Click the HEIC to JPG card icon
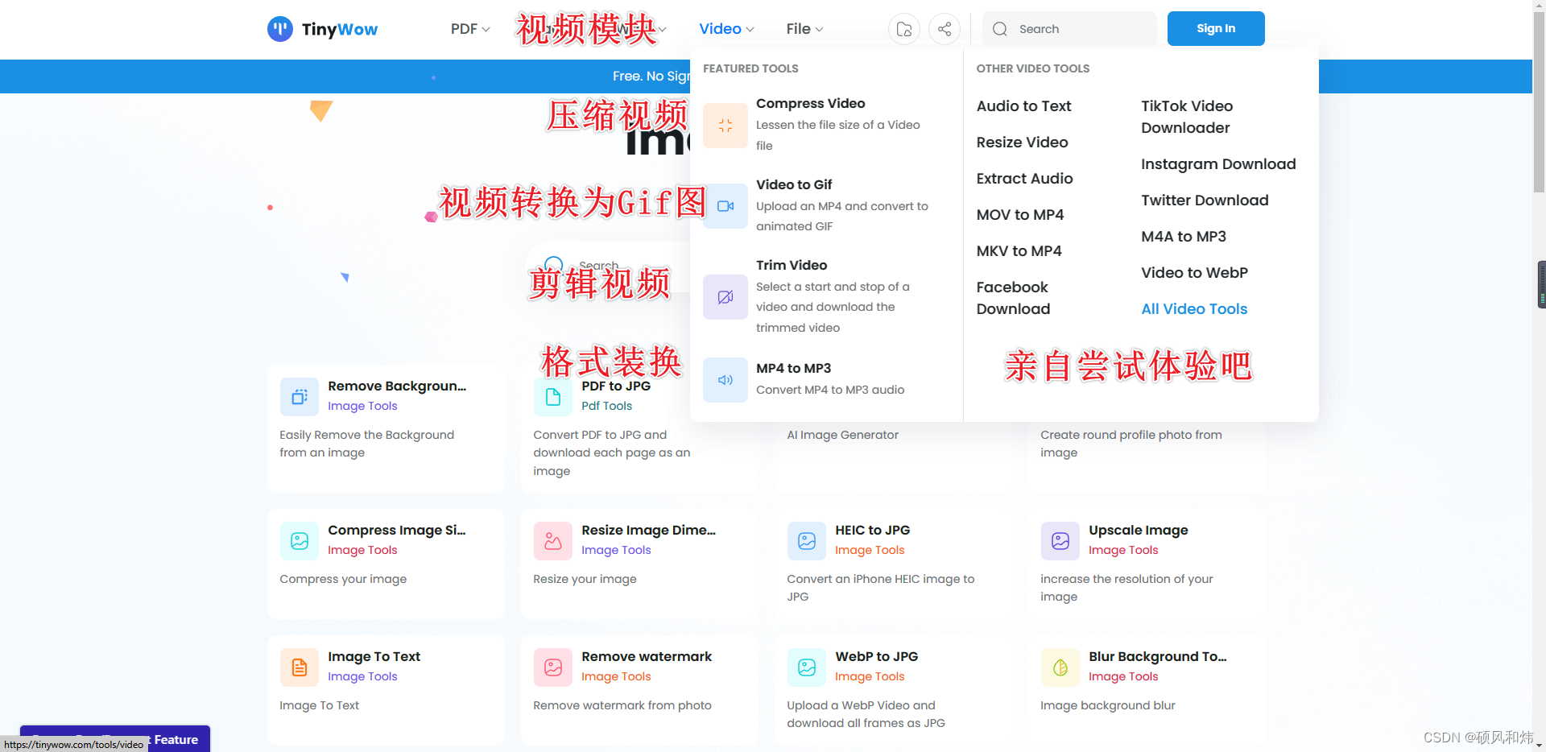 (x=807, y=541)
